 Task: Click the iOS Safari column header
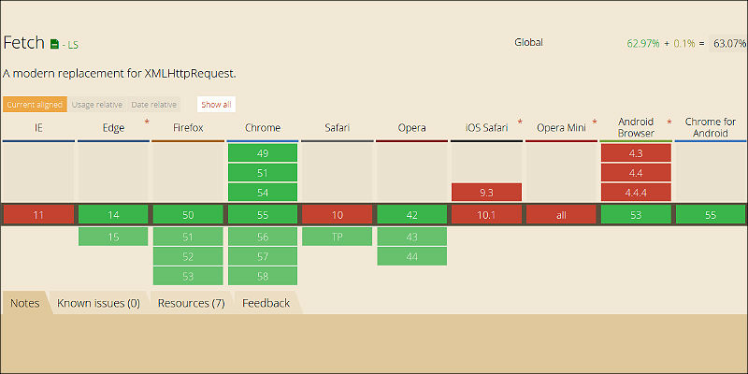point(486,128)
